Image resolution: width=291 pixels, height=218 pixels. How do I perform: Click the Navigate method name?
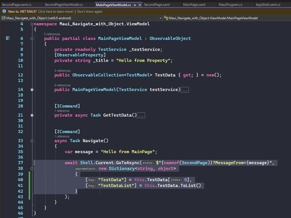93,141
